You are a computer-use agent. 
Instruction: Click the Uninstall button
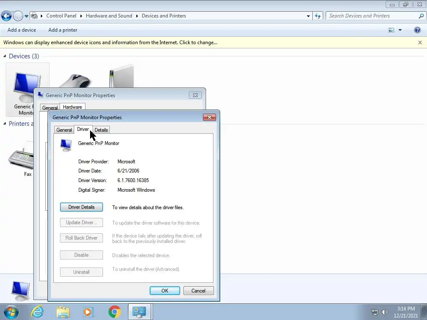pyautogui.click(x=81, y=272)
